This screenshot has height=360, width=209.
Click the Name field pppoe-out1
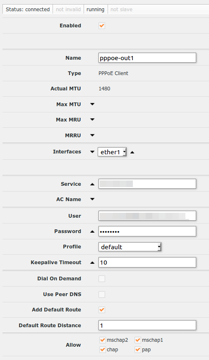147,58
